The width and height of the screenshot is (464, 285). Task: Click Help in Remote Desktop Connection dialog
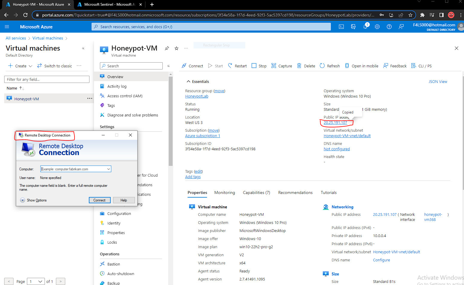click(124, 200)
